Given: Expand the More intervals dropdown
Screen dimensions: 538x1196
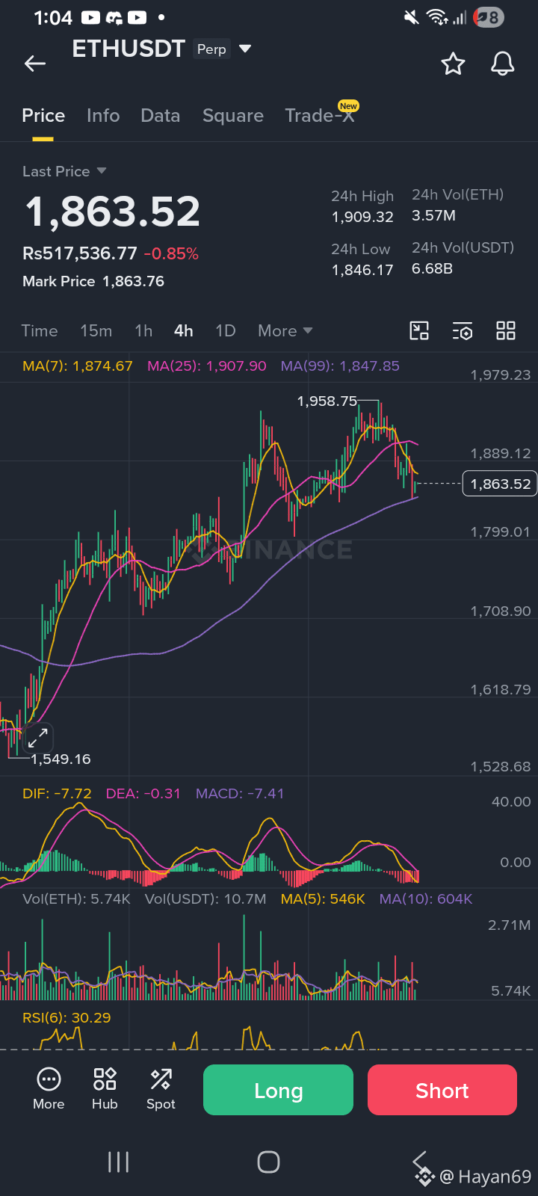Looking at the screenshot, I should 285,330.
